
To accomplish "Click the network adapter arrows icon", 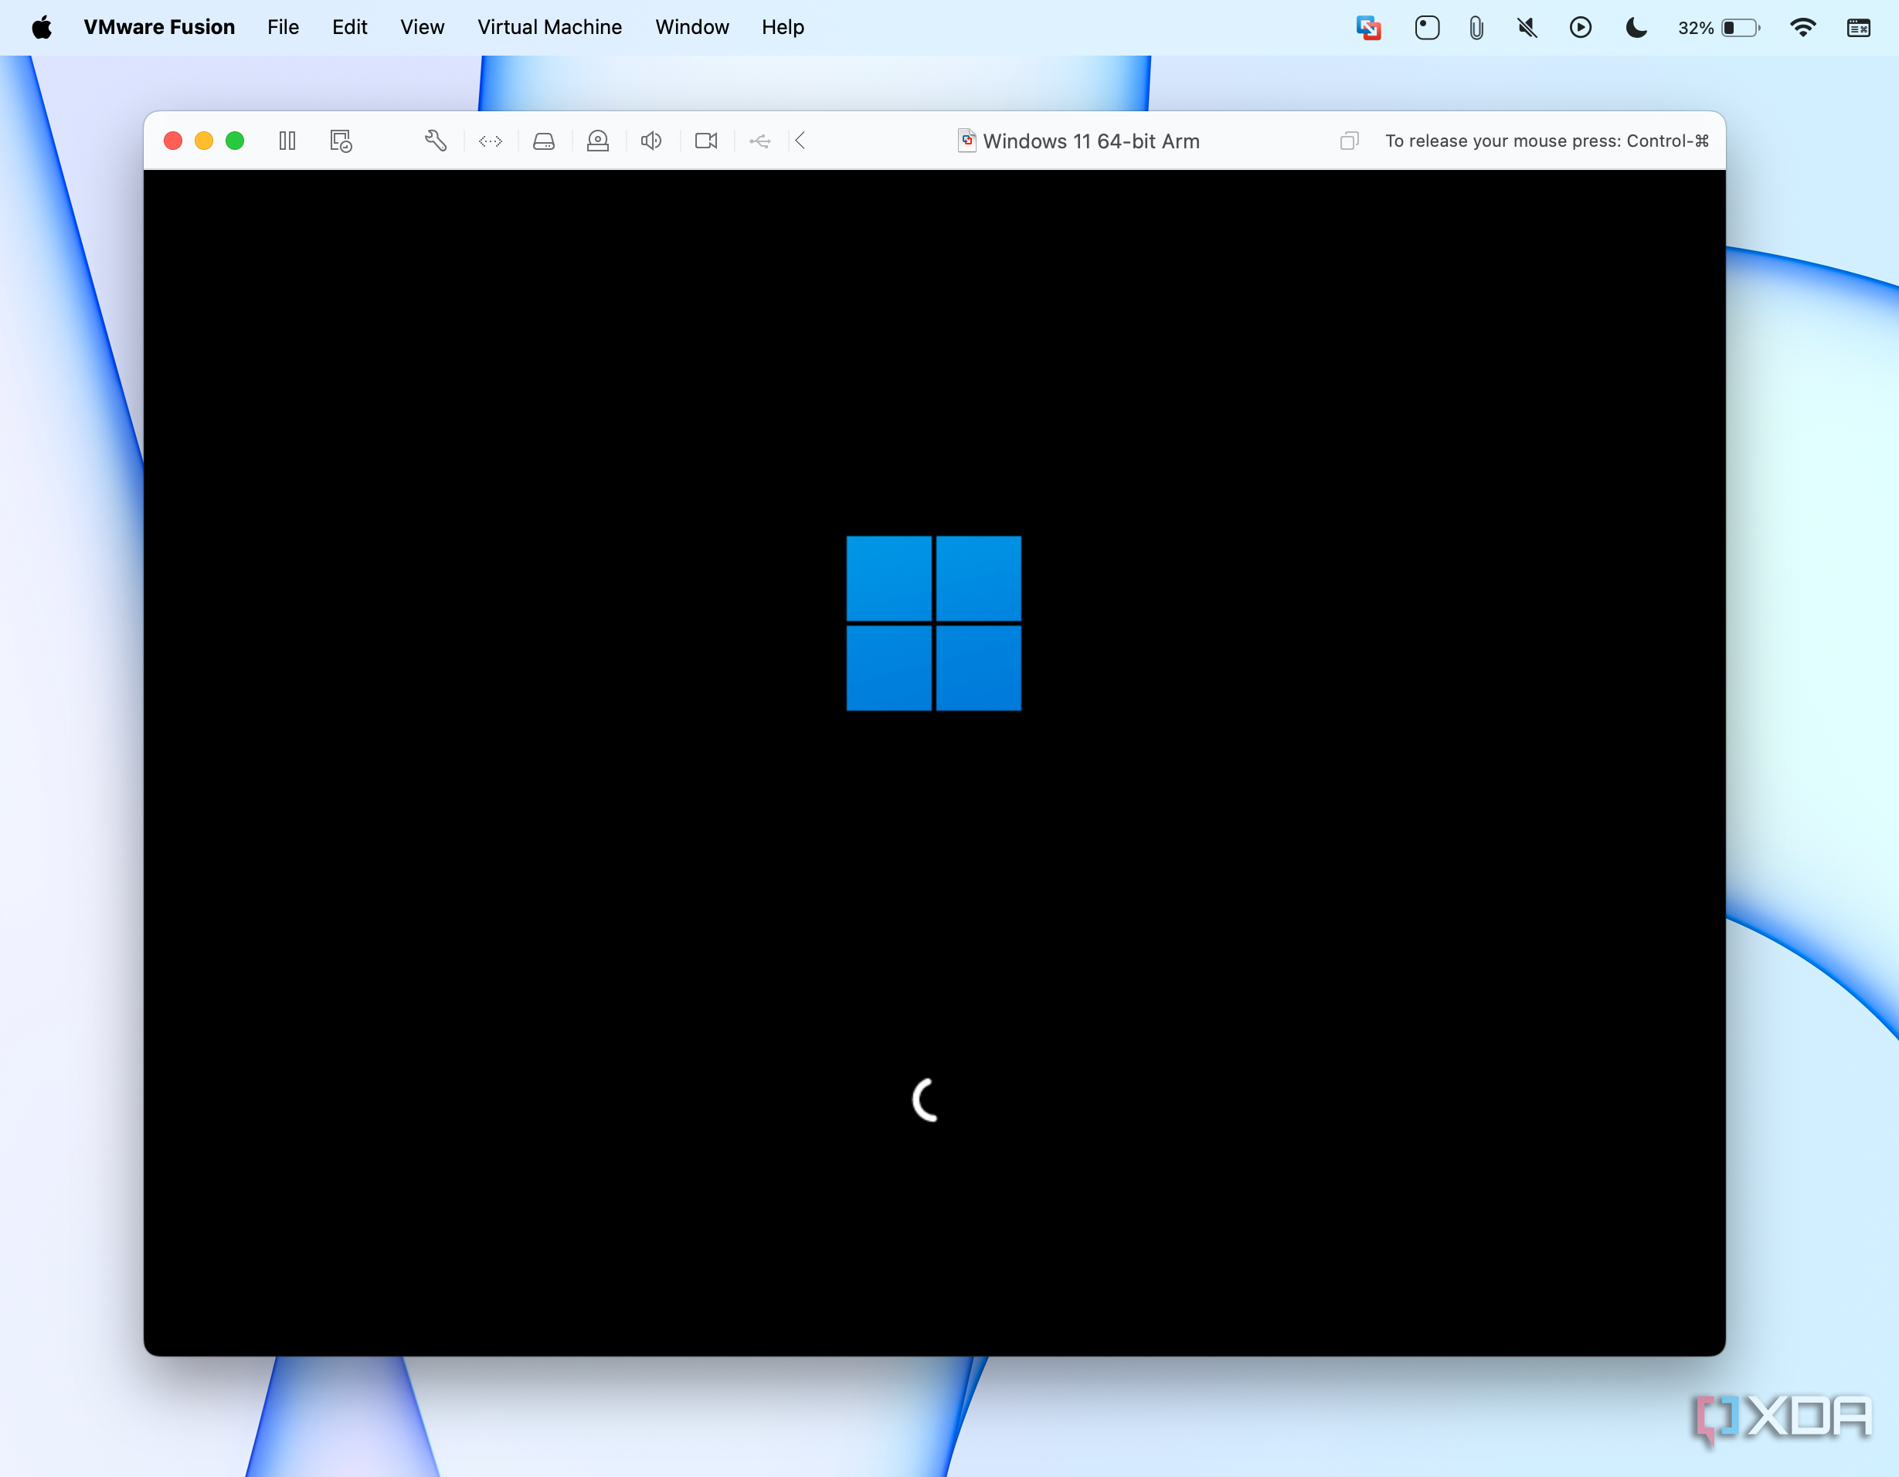I will [491, 141].
